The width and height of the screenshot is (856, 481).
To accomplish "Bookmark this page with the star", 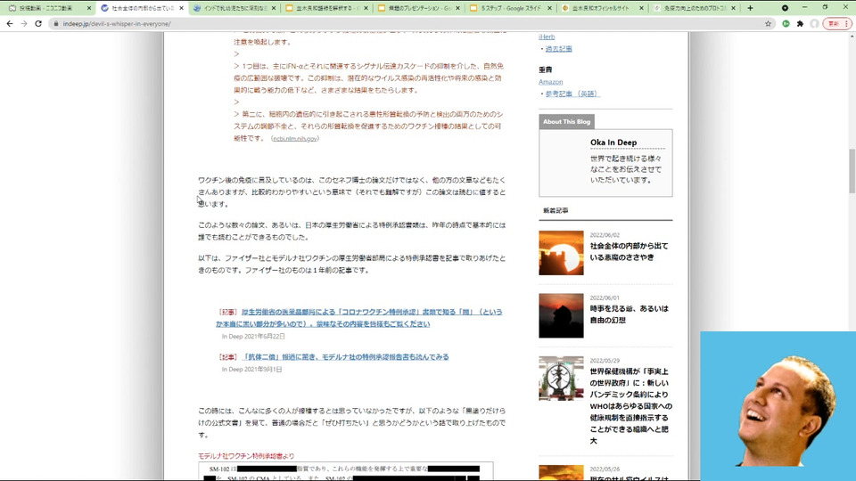I will point(768,23).
